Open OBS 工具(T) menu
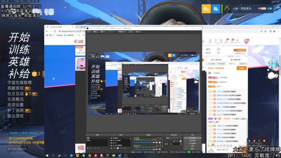281x158 pixels. coord(131,32)
